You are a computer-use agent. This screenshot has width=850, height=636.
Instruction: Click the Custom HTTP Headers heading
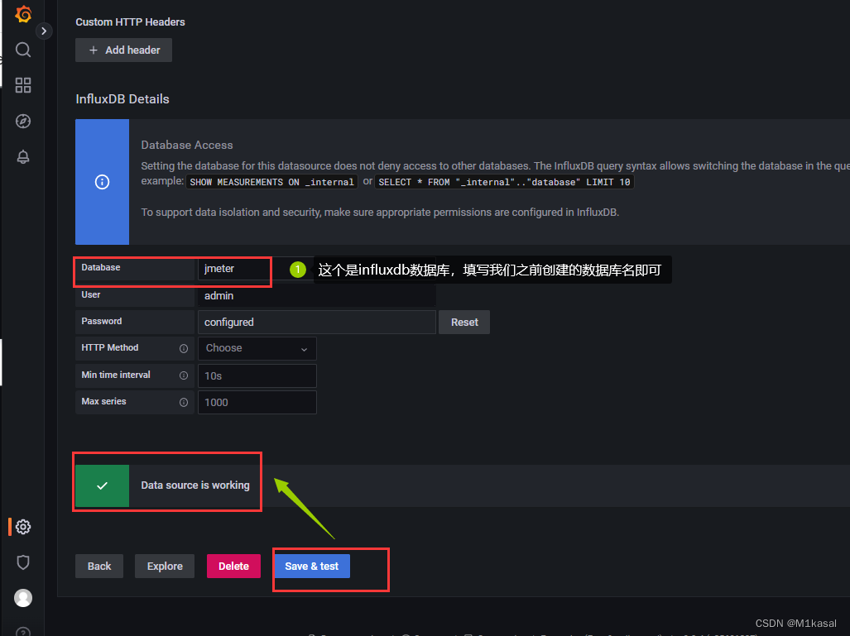click(130, 22)
